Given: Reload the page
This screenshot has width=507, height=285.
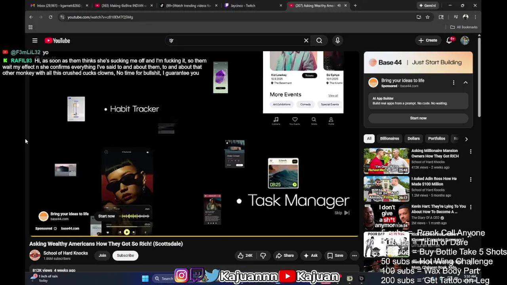Looking at the screenshot, I should pyautogui.click(x=50, y=17).
